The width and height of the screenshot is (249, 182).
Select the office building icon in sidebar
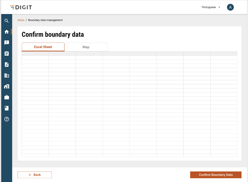pyautogui.click(x=6, y=76)
